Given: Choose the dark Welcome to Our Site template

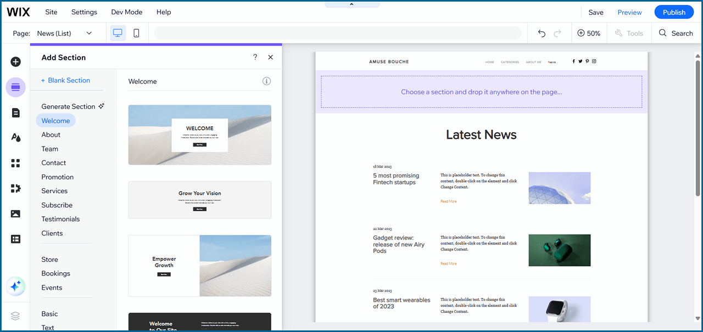Looking at the screenshot, I should point(200,322).
